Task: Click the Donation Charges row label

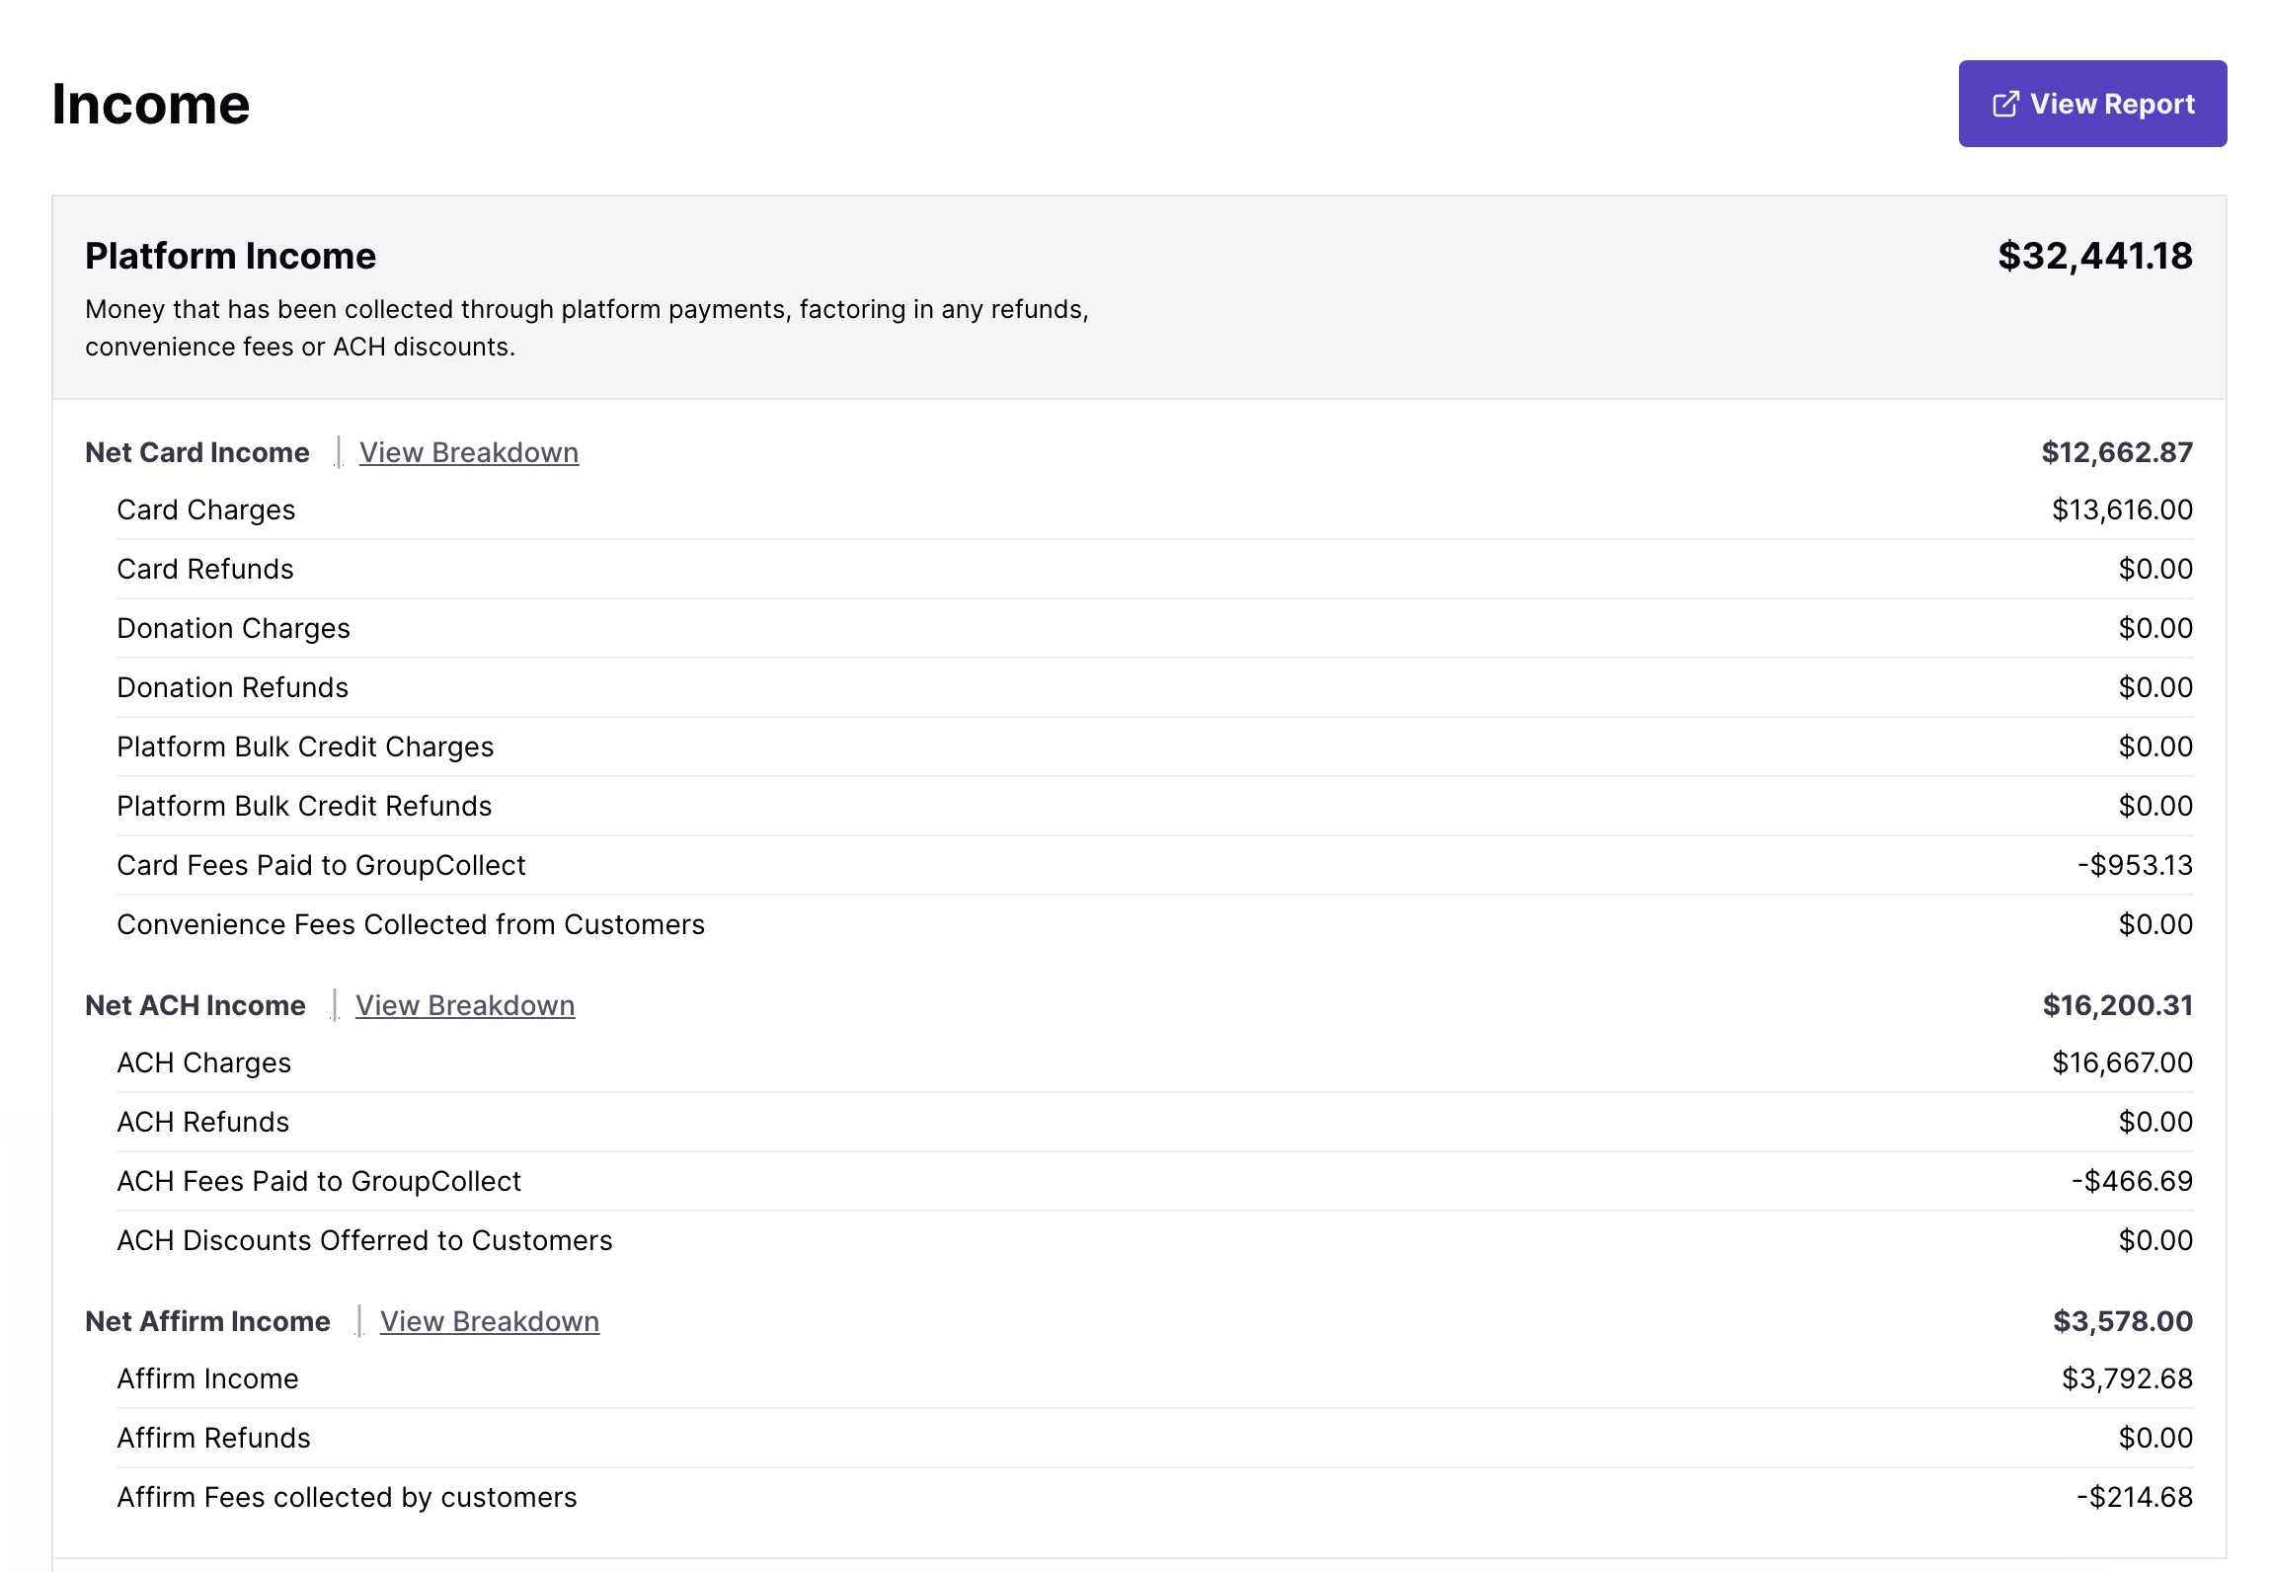Action: point(233,628)
